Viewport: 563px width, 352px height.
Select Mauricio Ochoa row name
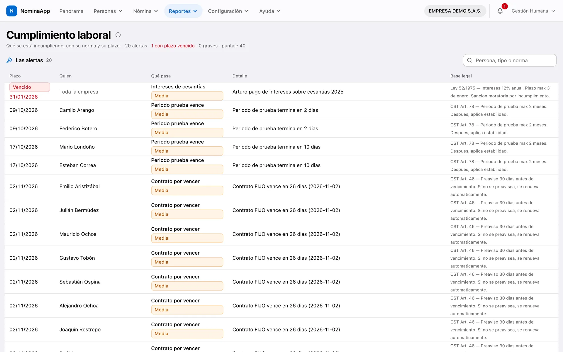(78, 234)
